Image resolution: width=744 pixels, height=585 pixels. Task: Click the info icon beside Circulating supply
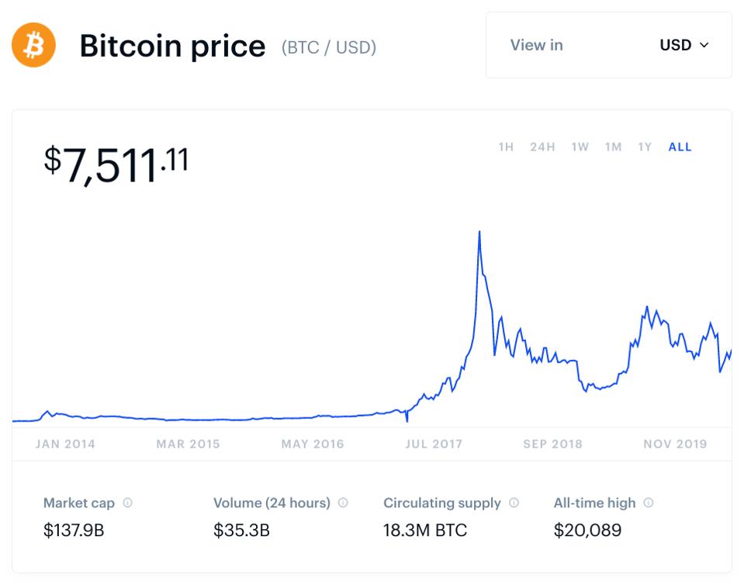514,503
